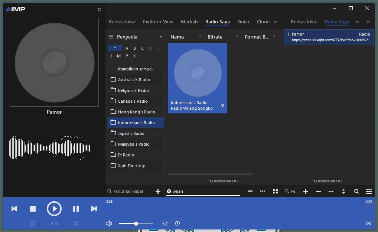Open the grid dots menu beside AIMP logo
The width and height of the screenshot is (378, 232).
pos(99,9)
